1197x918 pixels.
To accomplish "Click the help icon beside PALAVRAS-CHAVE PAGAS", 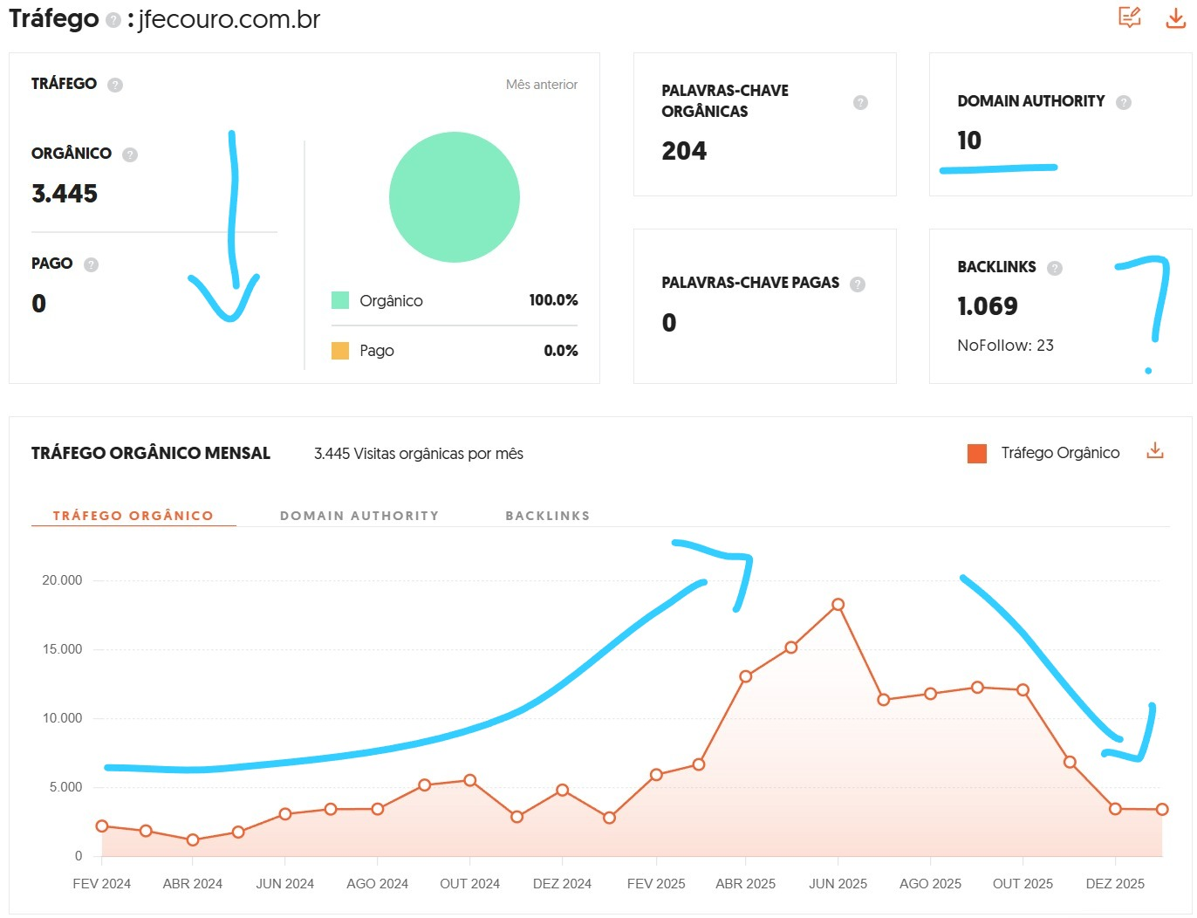I will (858, 284).
